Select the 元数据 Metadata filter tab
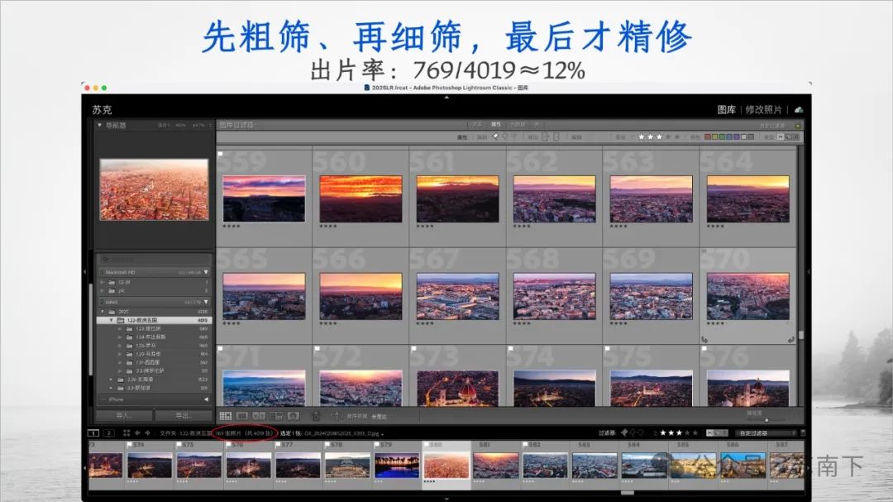Image resolution: width=893 pixels, height=502 pixels. [517, 124]
